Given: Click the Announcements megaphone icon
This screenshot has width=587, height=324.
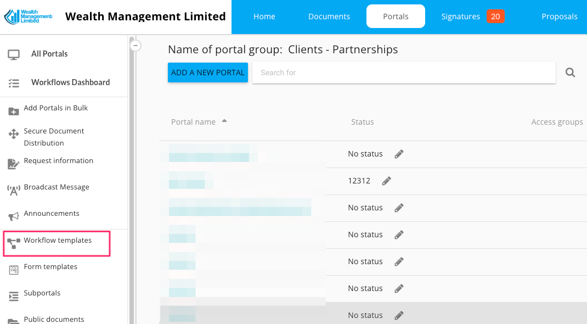Looking at the screenshot, I should coord(14,216).
